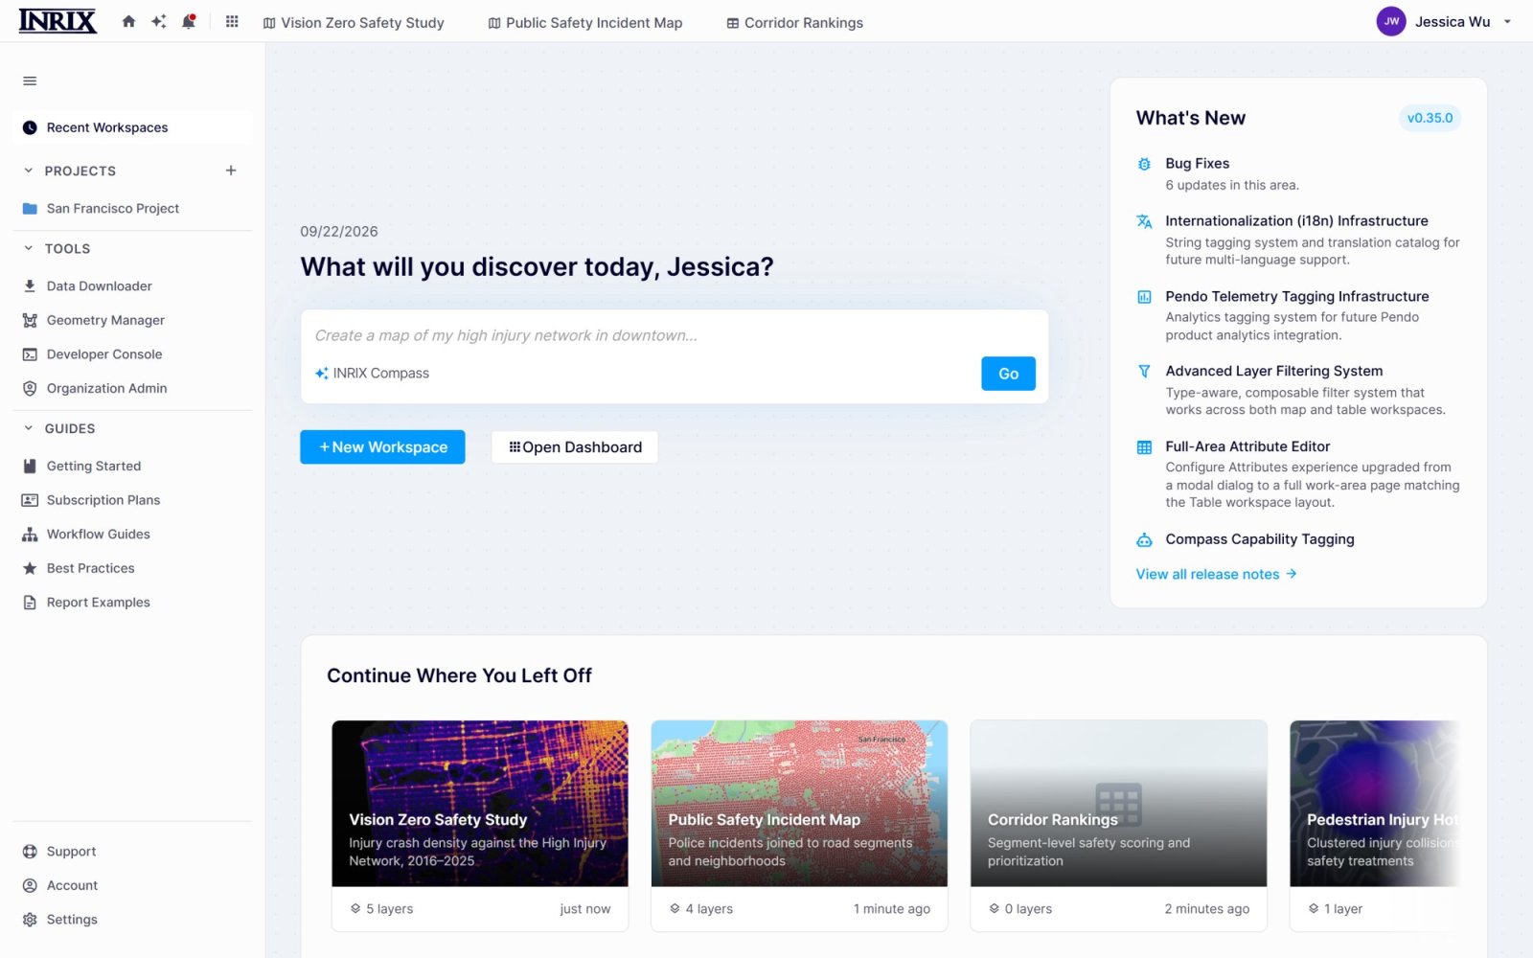Switch to Corridor Rankings tab
The image size is (1533, 958).
[x=795, y=22]
